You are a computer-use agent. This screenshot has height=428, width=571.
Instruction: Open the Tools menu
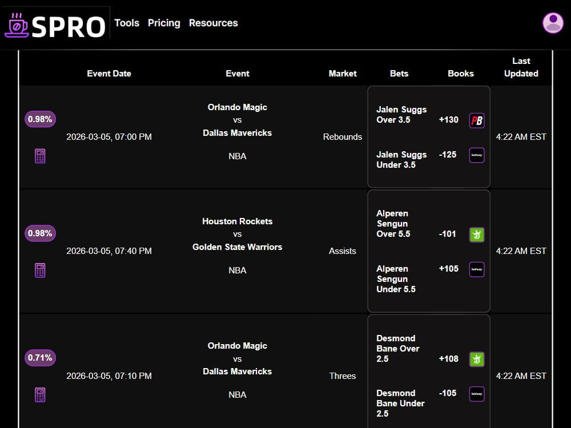point(126,23)
